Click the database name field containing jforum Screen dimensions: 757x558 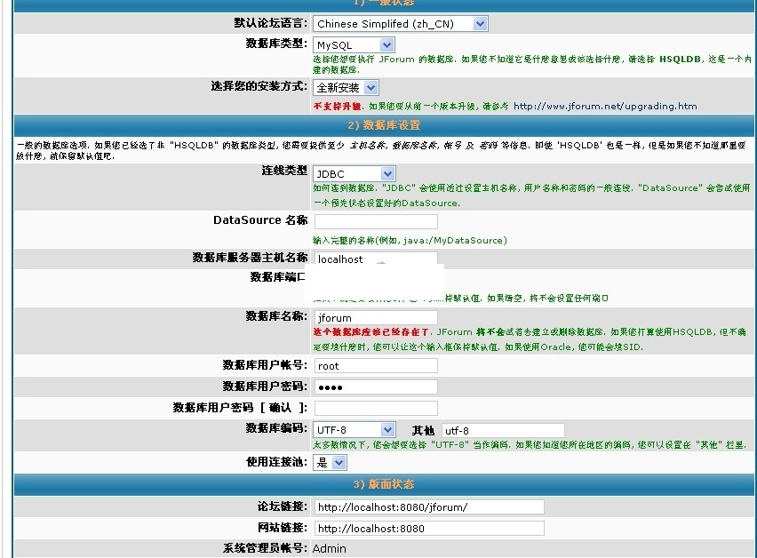[x=375, y=317]
